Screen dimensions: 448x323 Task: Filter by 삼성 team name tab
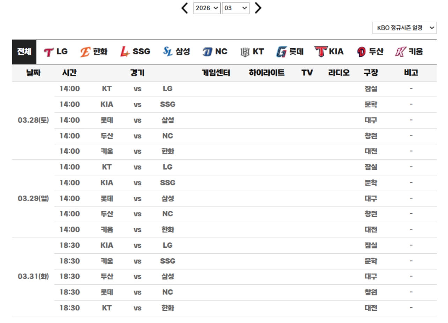pos(182,52)
